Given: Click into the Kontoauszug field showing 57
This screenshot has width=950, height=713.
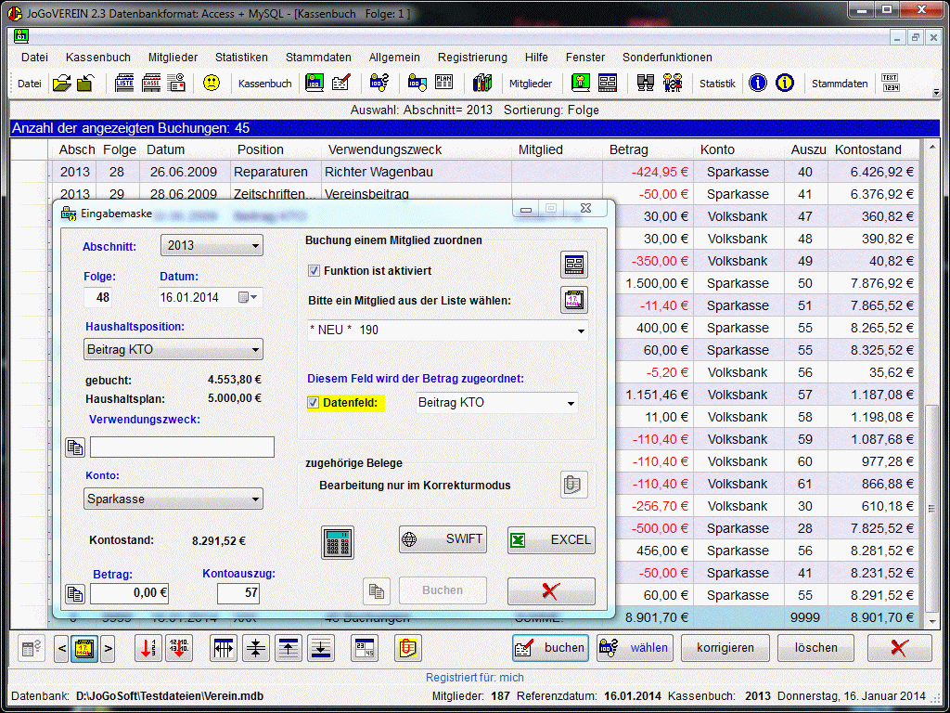Looking at the screenshot, I should (x=238, y=593).
